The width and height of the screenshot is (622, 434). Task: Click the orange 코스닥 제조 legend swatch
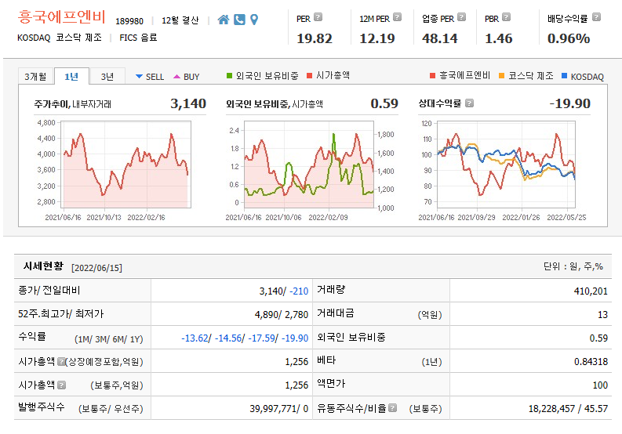pyautogui.click(x=501, y=75)
